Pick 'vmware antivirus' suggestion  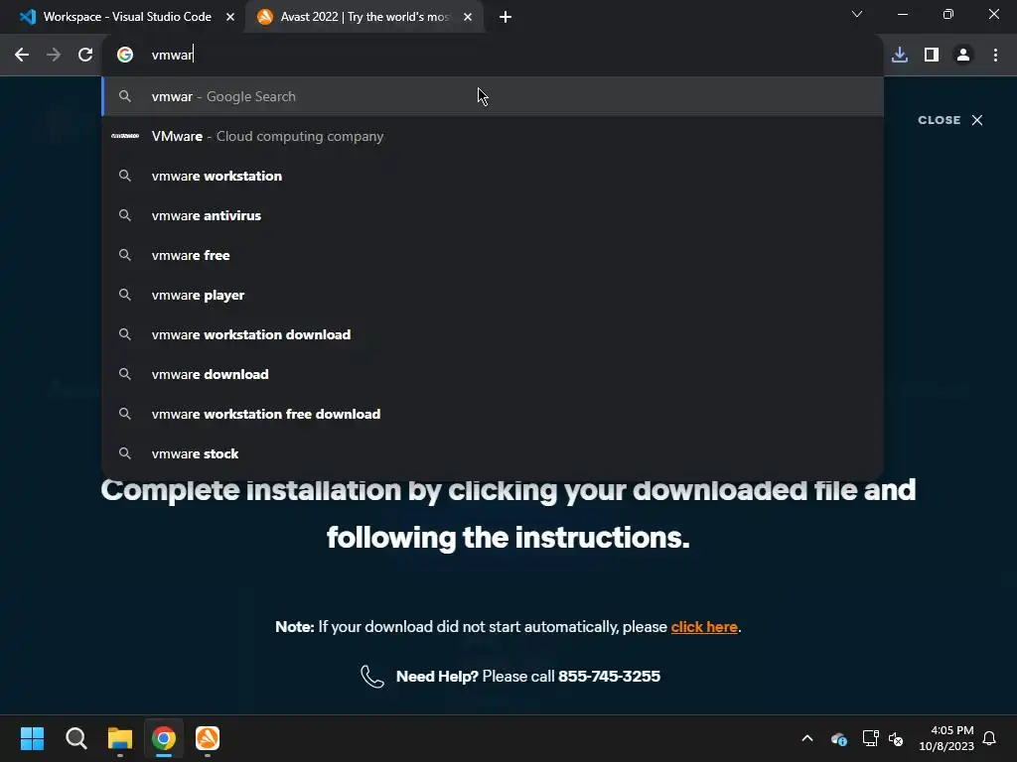pos(493,215)
